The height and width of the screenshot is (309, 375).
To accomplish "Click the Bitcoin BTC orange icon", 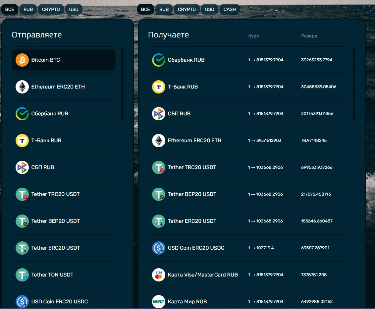I will click(22, 60).
